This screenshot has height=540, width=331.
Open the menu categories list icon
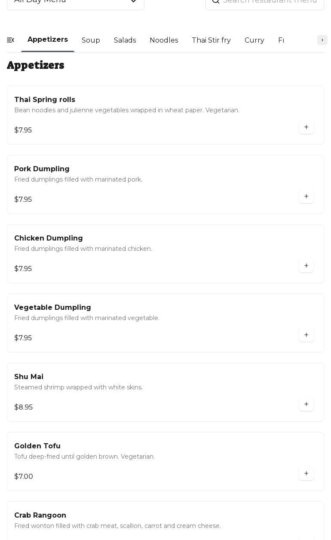(x=11, y=40)
